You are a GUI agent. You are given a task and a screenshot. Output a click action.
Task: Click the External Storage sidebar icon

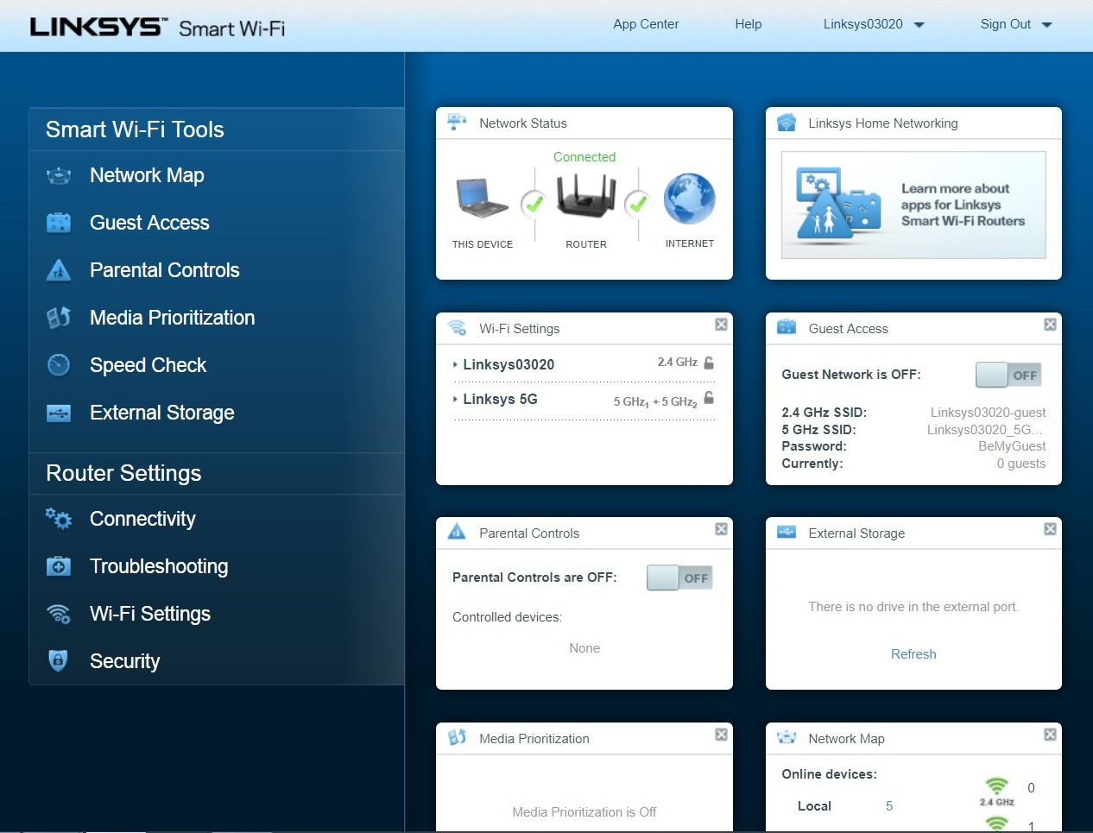[59, 413]
